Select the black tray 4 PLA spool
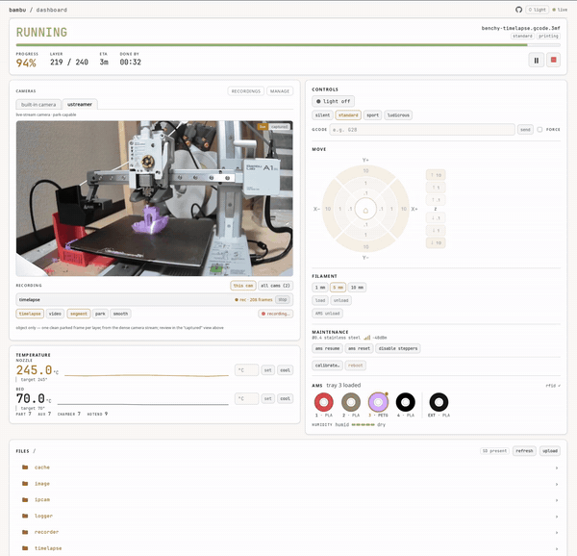577x556 pixels. click(406, 402)
